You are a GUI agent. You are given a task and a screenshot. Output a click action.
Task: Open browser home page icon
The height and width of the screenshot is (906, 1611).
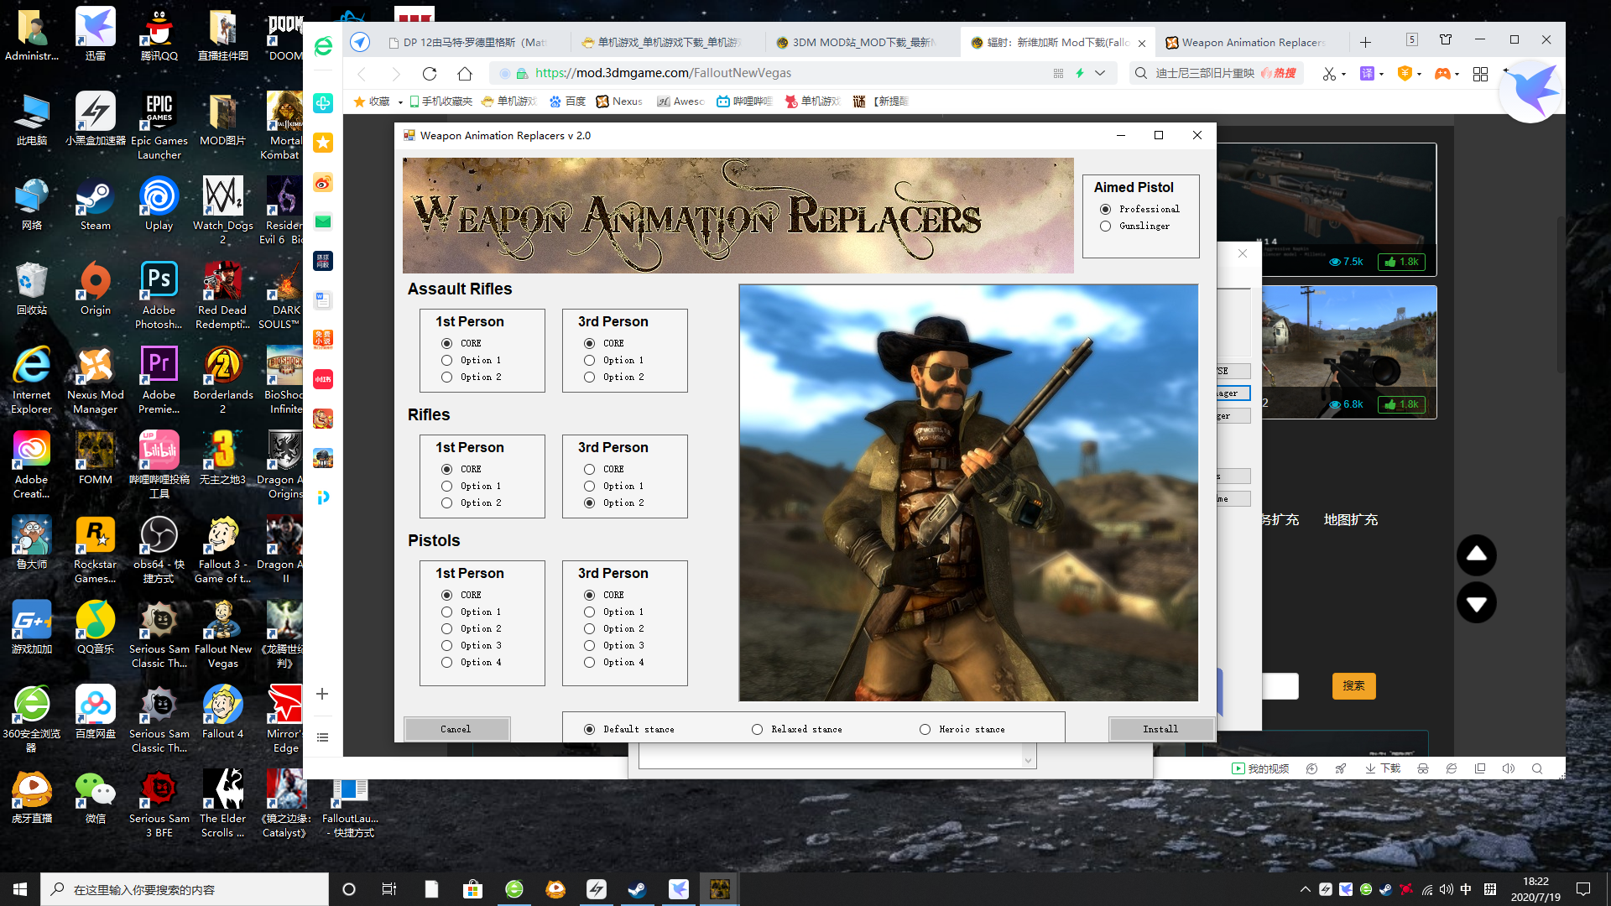tap(465, 74)
